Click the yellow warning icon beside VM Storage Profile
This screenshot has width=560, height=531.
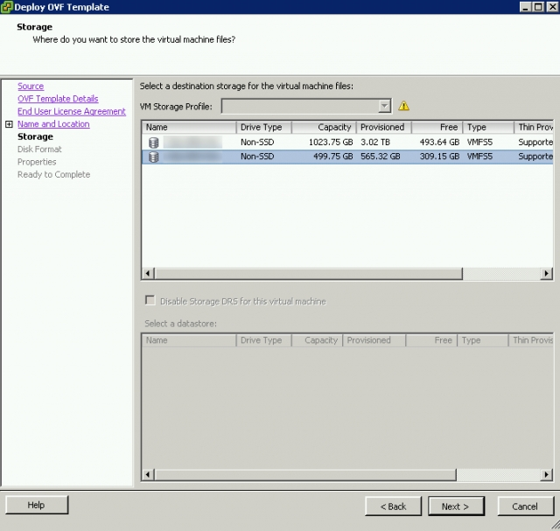click(x=403, y=106)
